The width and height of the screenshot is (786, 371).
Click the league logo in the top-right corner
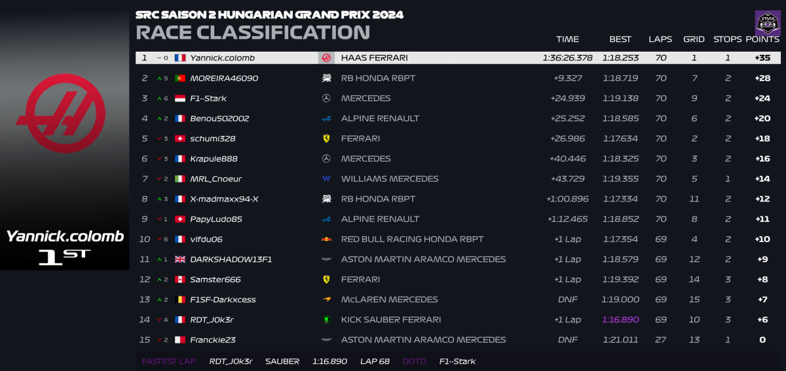click(767, 22)
